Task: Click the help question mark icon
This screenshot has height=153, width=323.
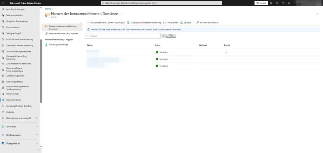Action: (283, 3)
